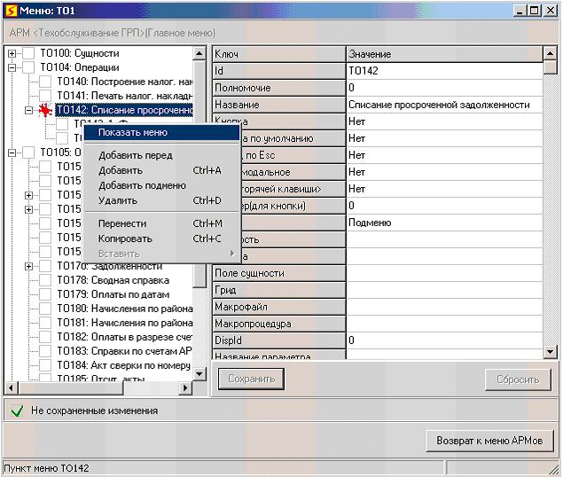Pick 'Удалить' from the context menu
Viewport: 563px width, 477px height.
point(118,200)
